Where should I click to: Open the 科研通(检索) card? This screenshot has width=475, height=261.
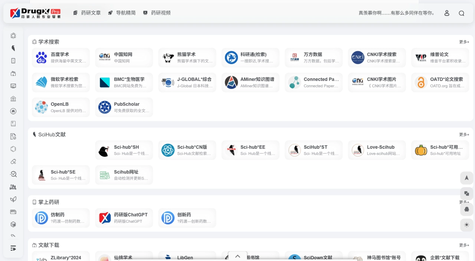tap(250, 57)
